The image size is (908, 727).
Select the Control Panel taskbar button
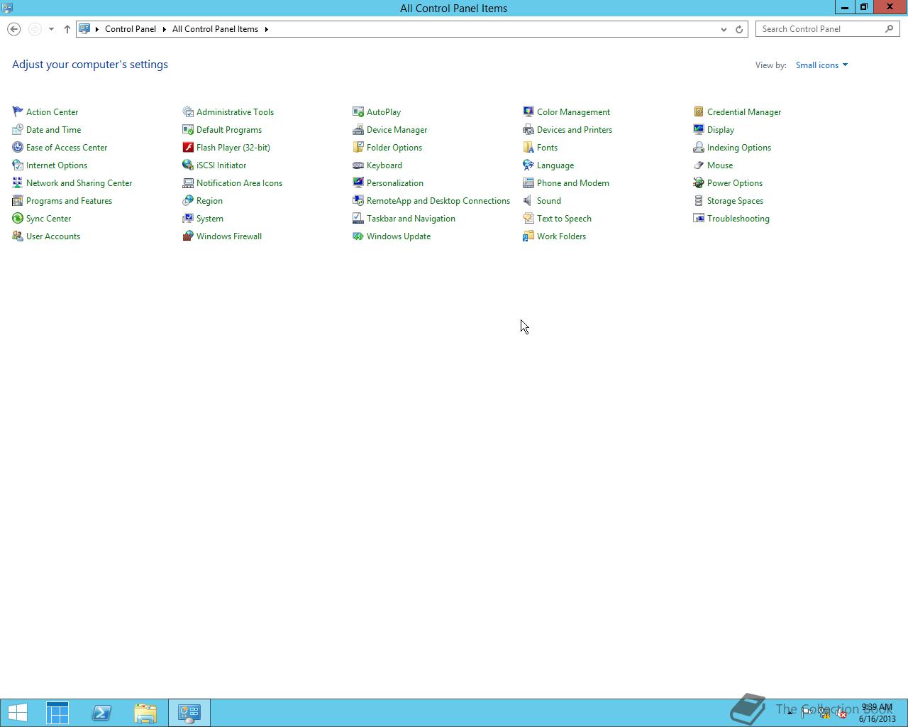[189, 713]
